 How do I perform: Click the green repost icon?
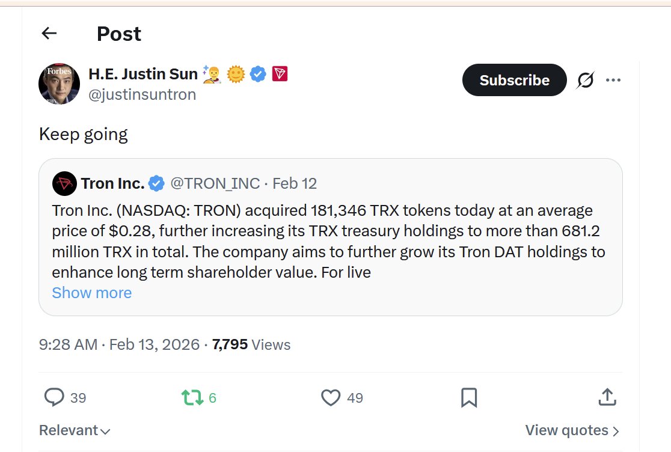point(192,397)
